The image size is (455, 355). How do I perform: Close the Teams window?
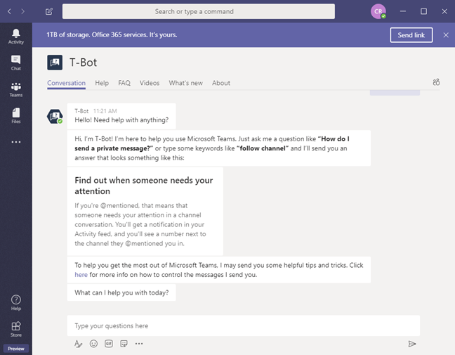[x=444, y=11]
